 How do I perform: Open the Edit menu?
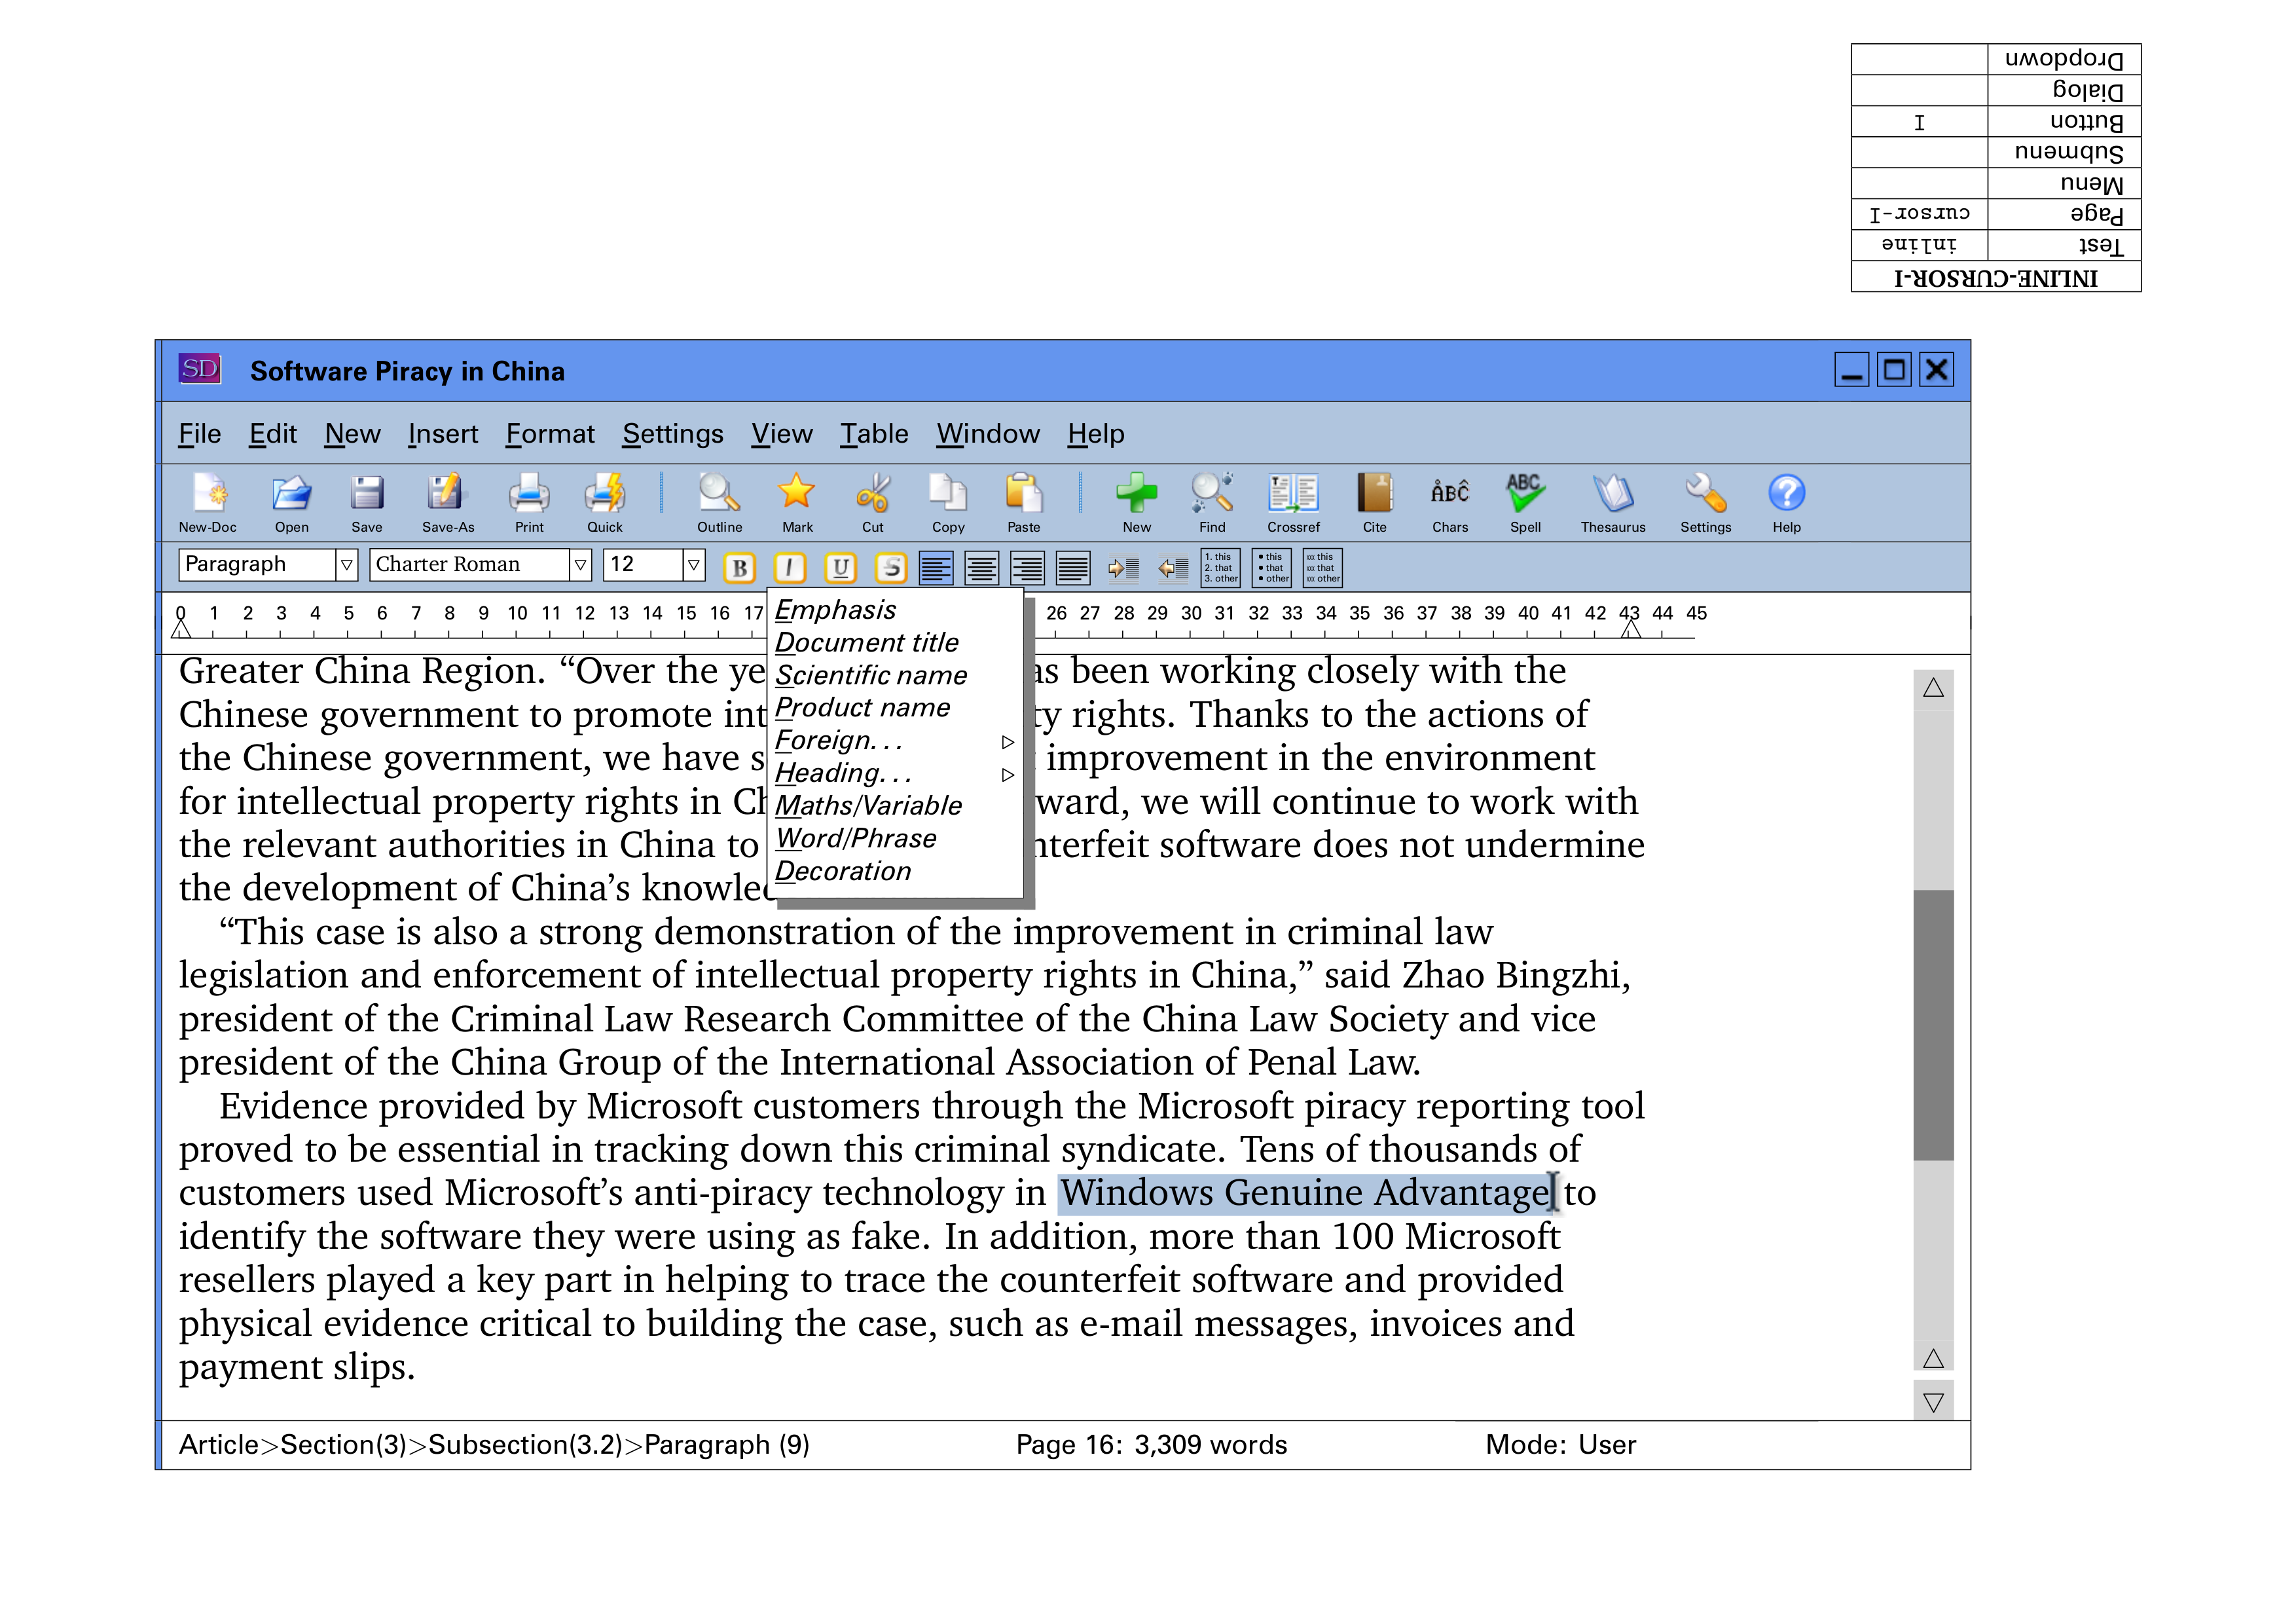pyautogui.click(x=273, y=434)
